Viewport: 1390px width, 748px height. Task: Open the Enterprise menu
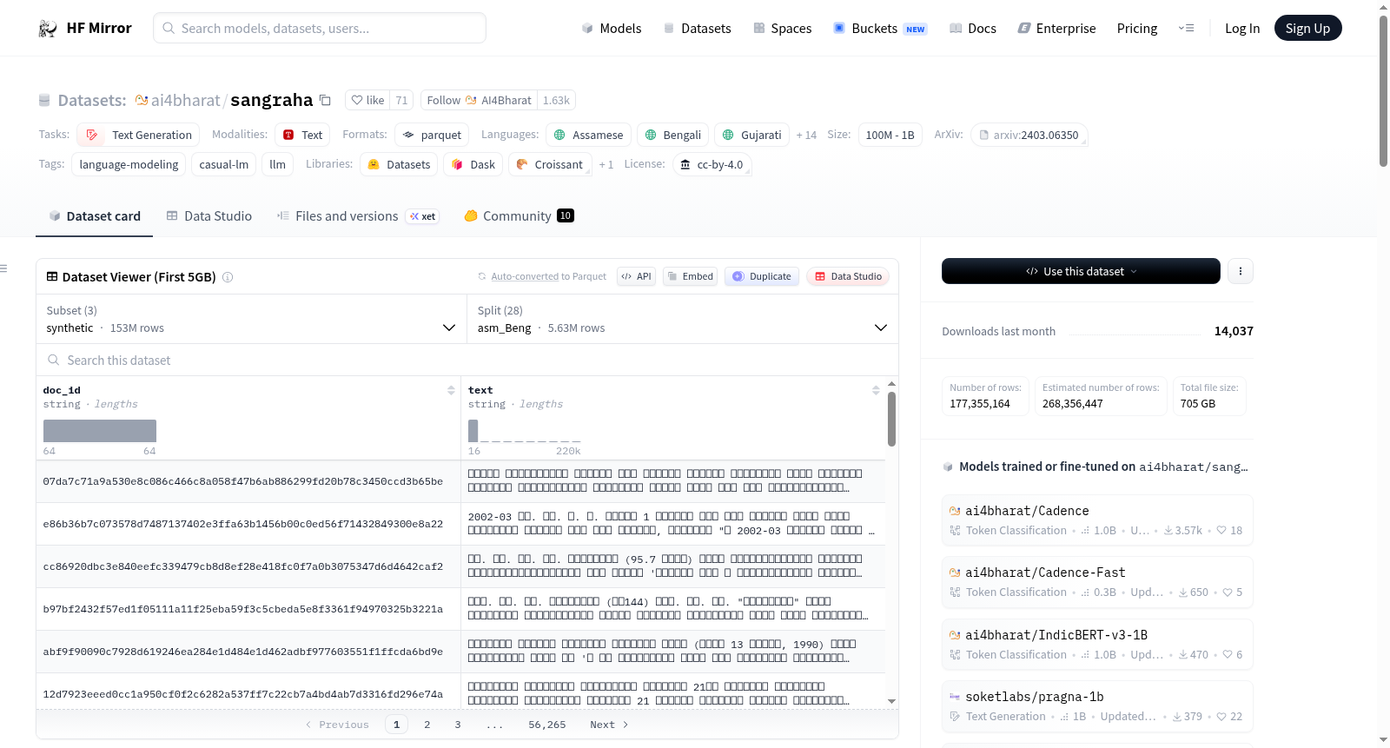point(1056,29)
